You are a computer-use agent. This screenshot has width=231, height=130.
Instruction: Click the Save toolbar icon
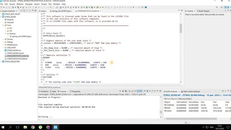(x=6, y=7)
